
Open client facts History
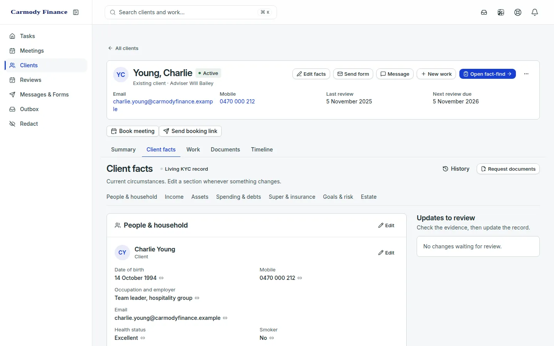pyautogui.click(x=456, y=169)
